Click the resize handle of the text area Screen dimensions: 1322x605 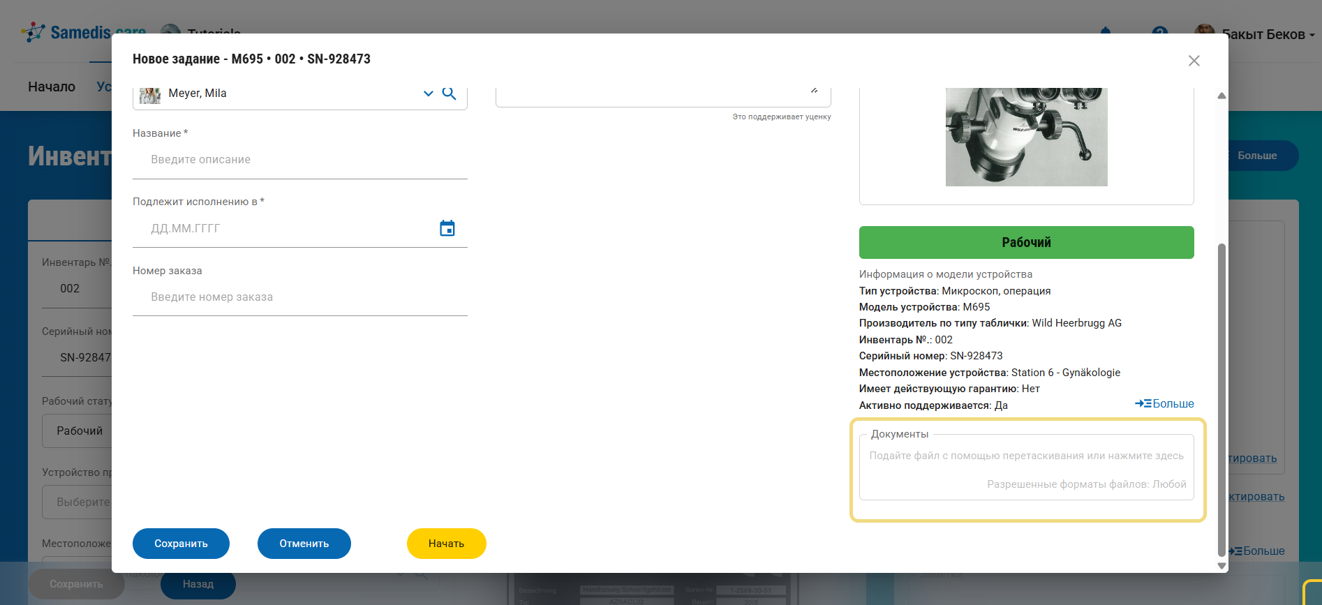coord(814,90)
